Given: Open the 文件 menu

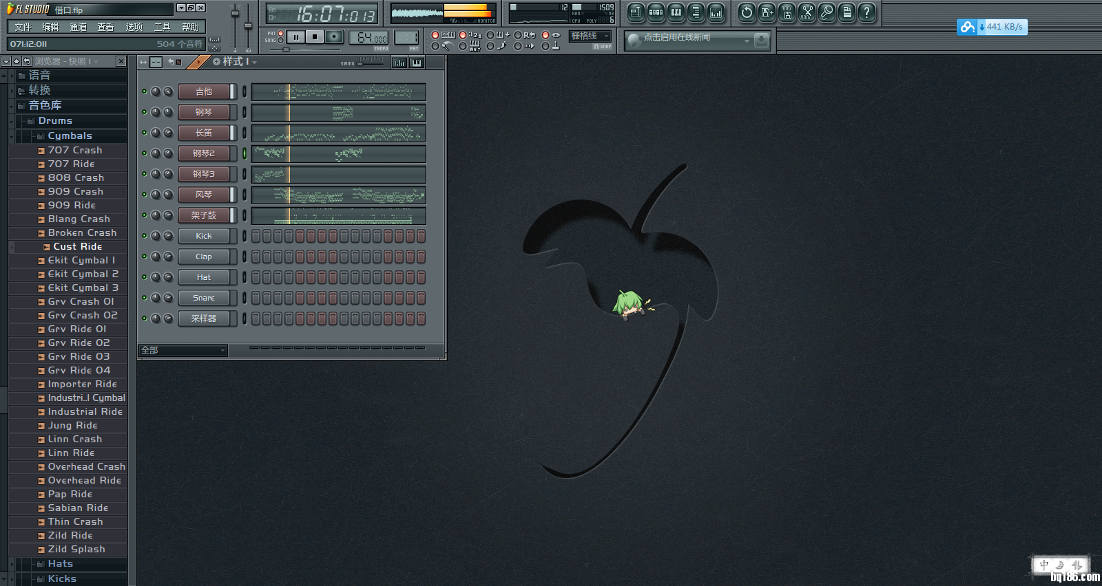Looking at the screenshot, I should coord(23,27).
